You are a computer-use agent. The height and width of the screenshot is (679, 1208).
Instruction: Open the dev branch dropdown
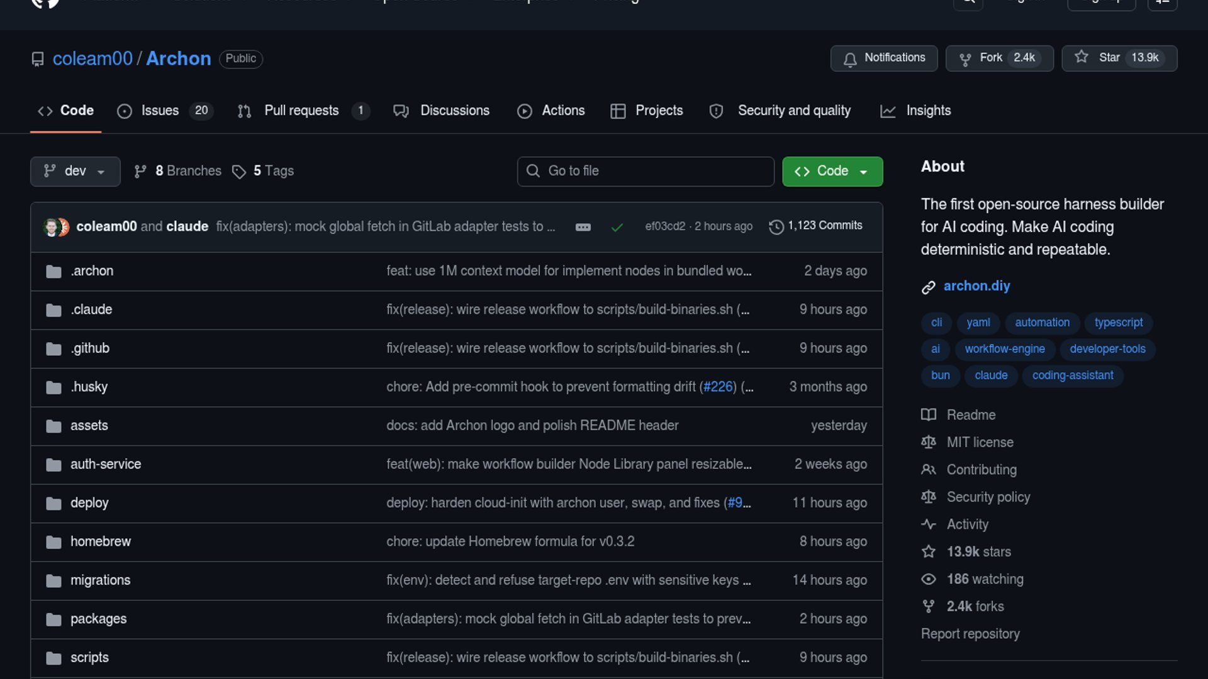[75, 171]
